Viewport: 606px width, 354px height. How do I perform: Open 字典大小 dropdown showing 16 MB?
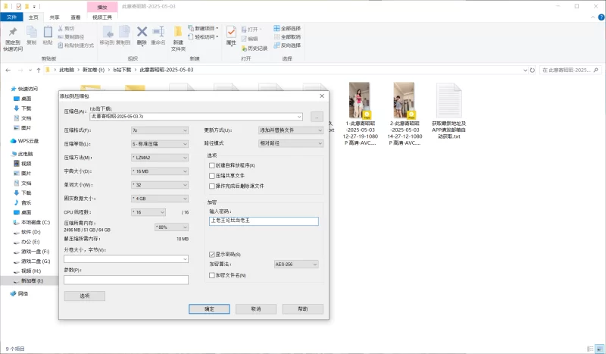[160, 171]
